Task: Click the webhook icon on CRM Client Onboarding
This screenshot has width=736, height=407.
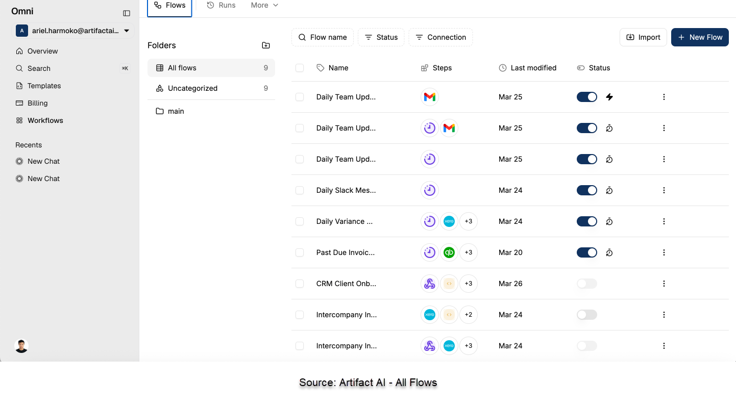Action: pos(430,284)
